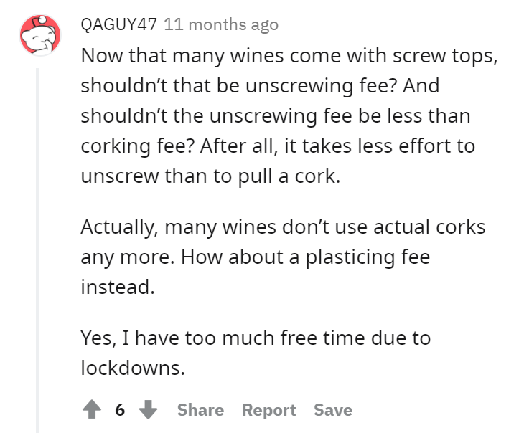The image size is (524, 433).
Task: Click QAGUY47's Snoo avatar image
Action: (39, 37)
